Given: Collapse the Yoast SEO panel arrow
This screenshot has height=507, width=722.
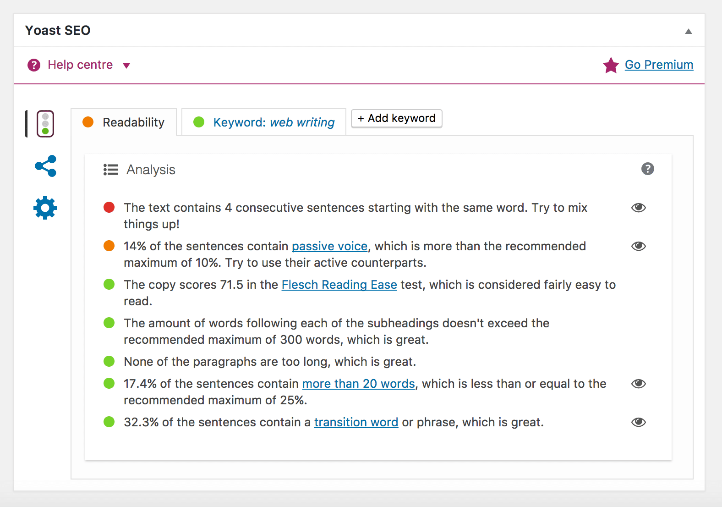Looking at the screenshot, I should point(688,31).
